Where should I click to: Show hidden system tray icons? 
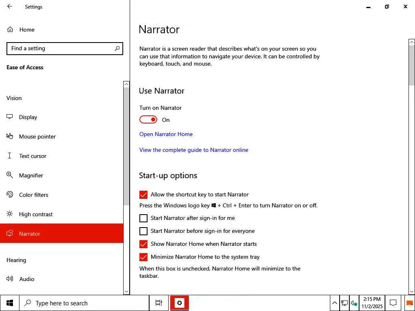334,303
